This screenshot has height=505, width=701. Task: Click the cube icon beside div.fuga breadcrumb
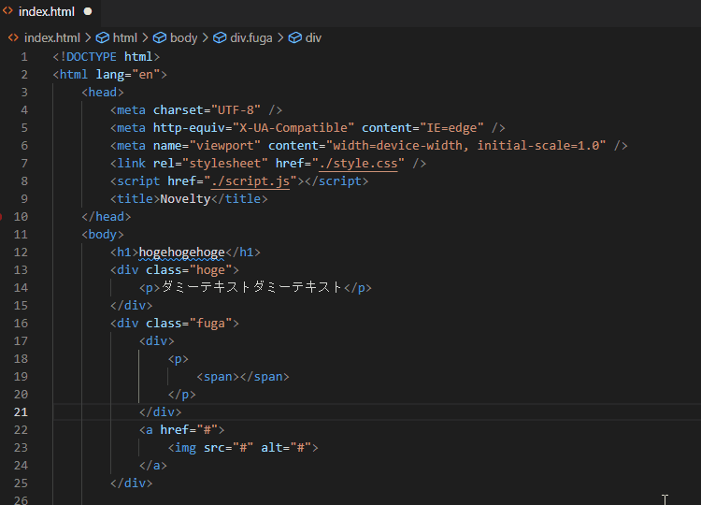pos(220,38)
